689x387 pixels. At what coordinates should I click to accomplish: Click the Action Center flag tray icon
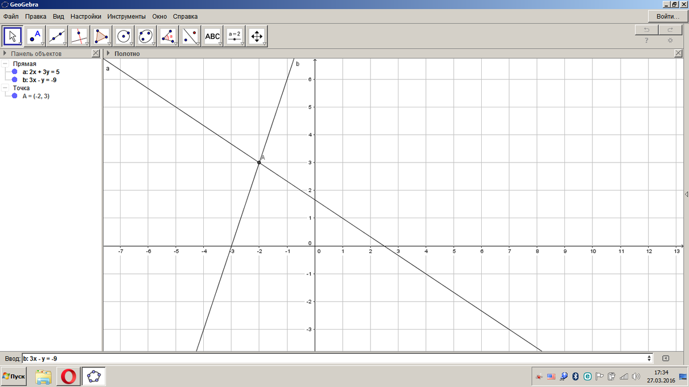(599, 377)
